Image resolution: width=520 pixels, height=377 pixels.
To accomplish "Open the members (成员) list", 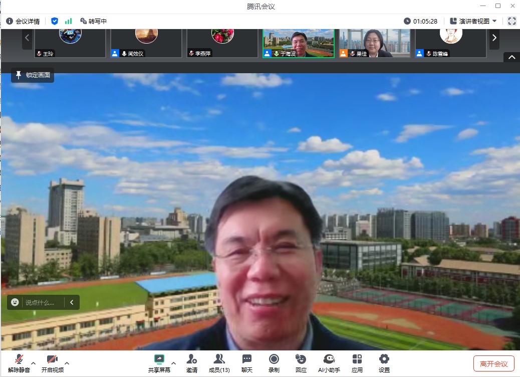I will click(219, 363).
